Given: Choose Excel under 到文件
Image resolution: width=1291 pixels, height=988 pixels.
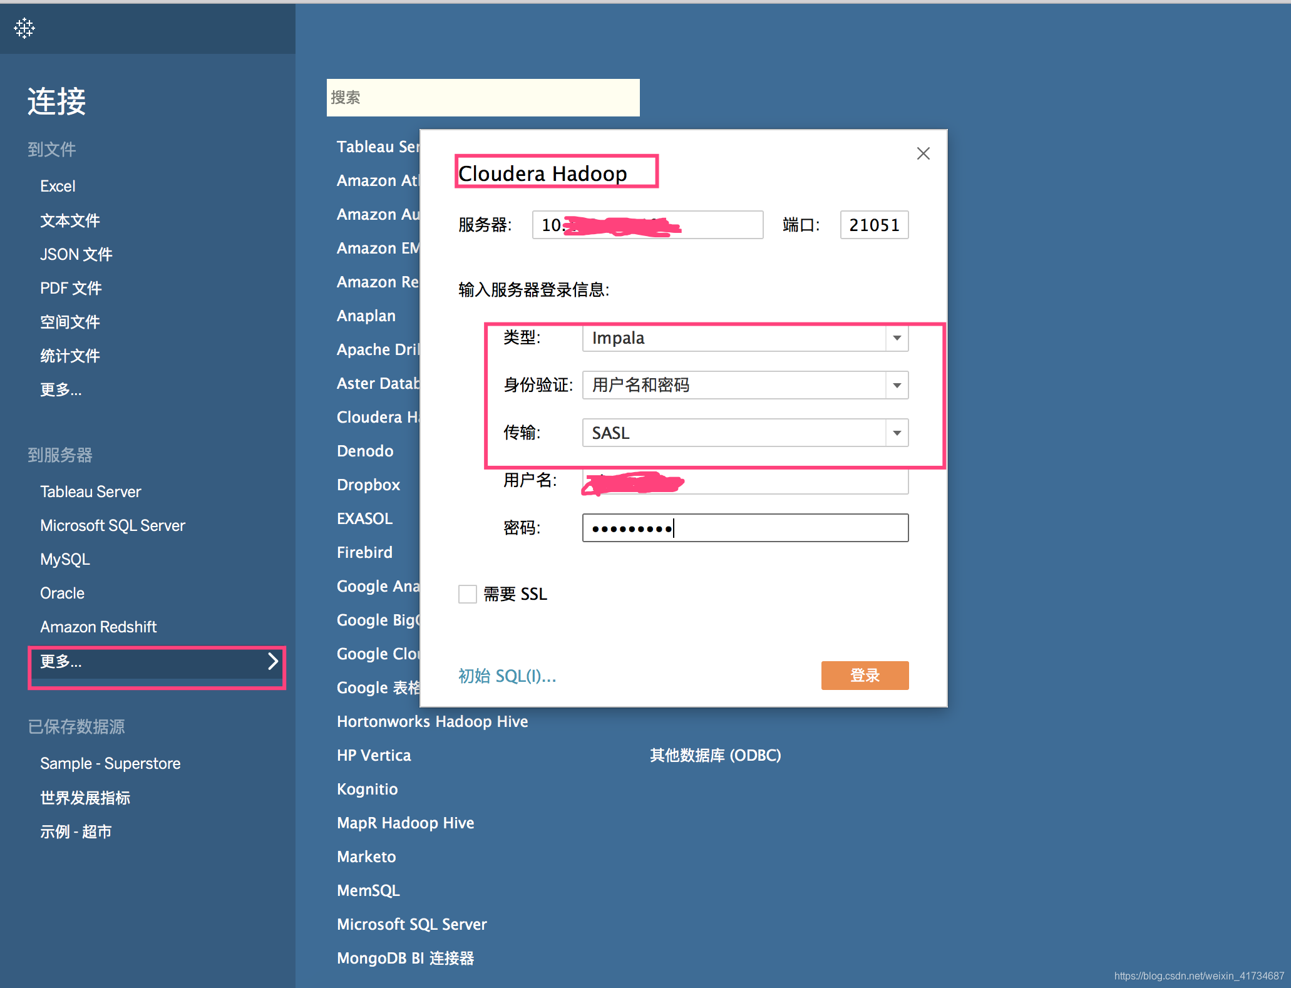Looking at the screenshot, I should tap(58, 187).
